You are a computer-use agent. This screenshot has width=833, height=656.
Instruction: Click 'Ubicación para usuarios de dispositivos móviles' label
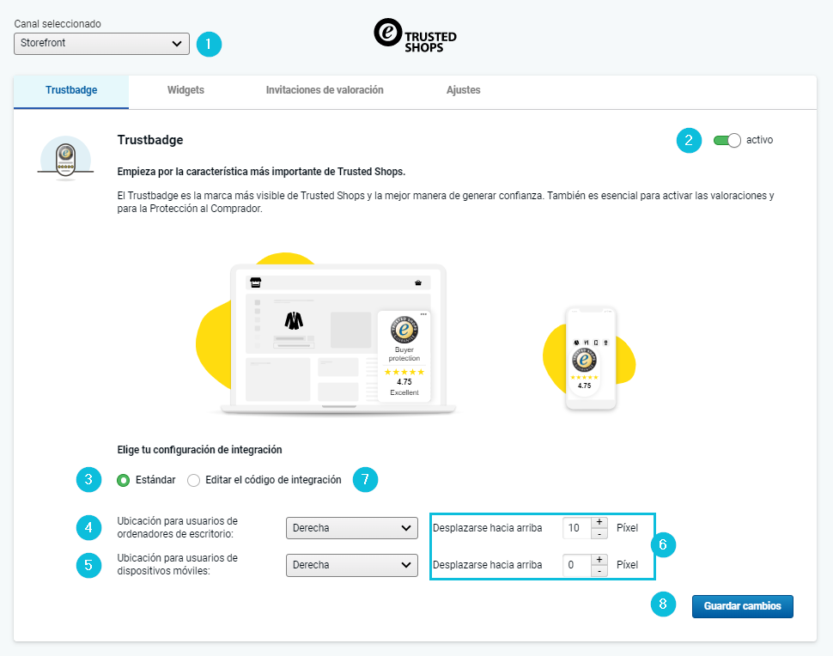click(x=178, y=565)
